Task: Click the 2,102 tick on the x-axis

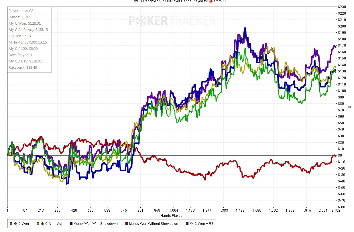Action: point(335,211)
